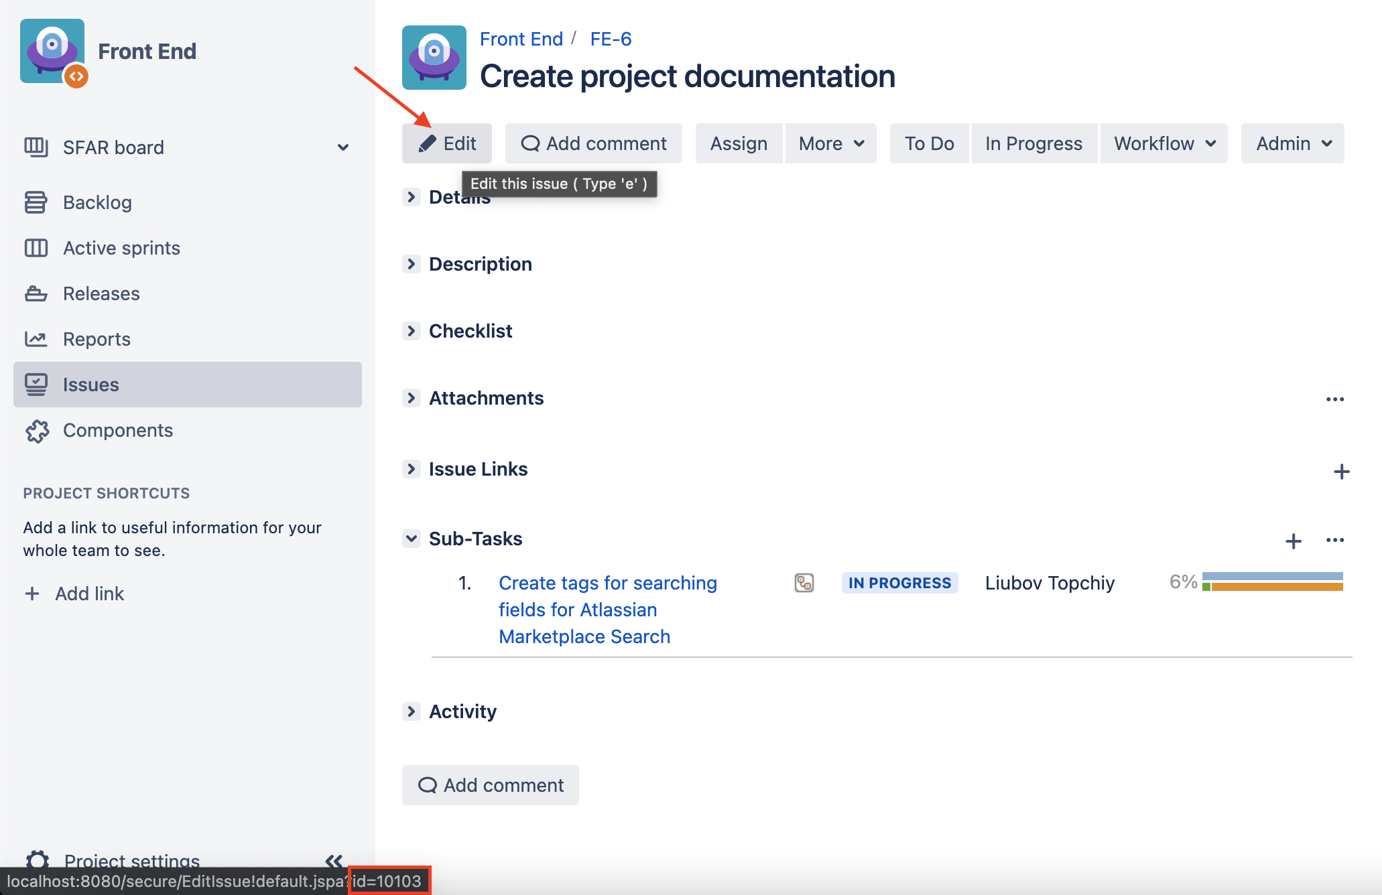1382x895 pixels.
Task: Click plus icon beside Issue Links
Action: 1341,472
